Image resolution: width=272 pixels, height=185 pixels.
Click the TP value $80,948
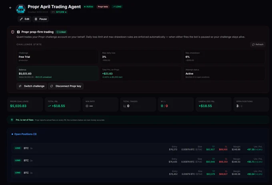coord(210,162)
